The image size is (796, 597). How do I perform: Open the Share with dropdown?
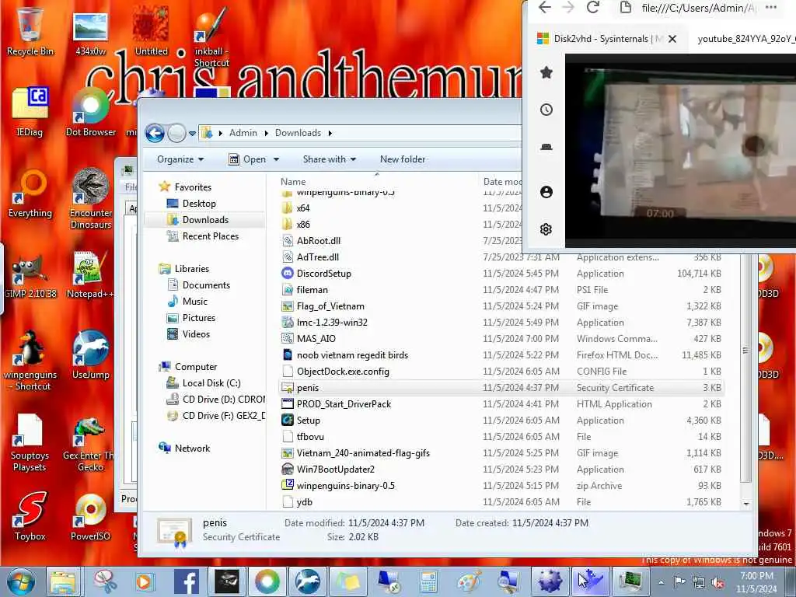pos(330,159)
